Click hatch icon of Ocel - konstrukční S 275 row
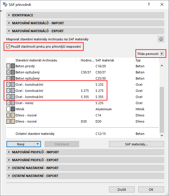 [8, 91]
